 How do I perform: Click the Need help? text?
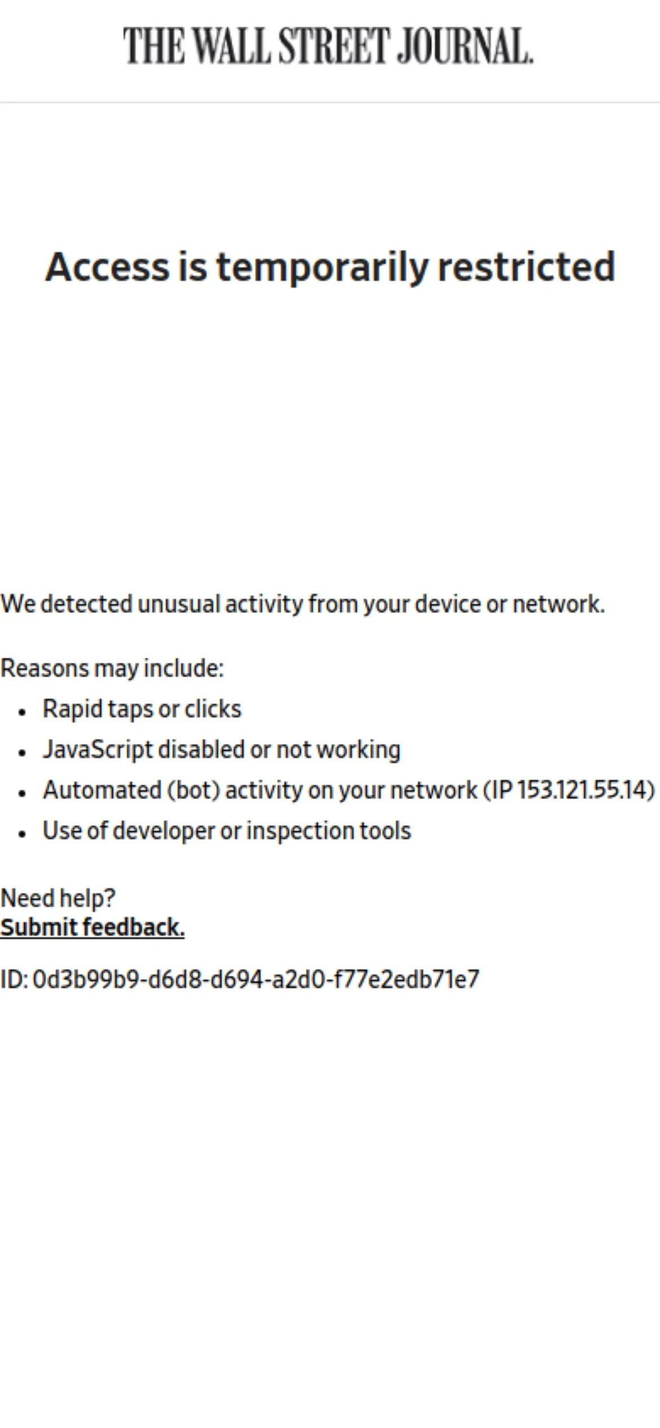(x=58, y=898)
